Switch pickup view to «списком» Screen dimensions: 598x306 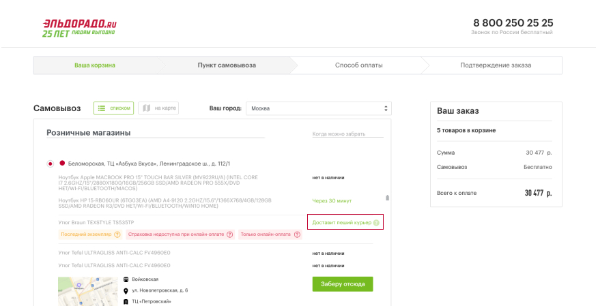113,108
